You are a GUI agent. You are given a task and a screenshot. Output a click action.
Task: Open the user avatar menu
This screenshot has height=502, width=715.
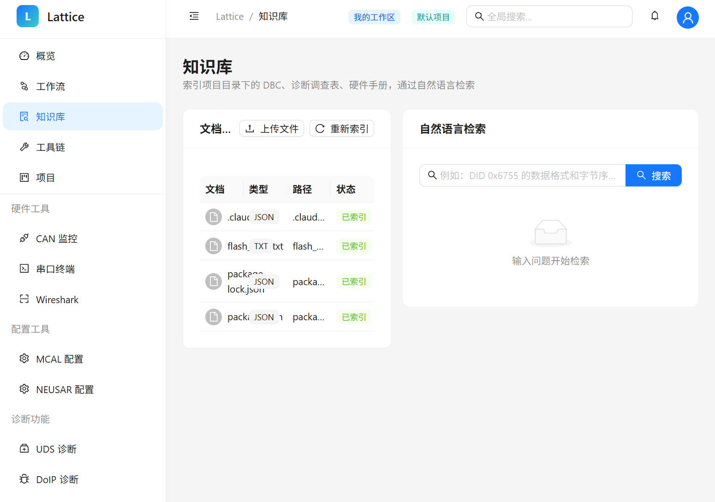tap(687, 17)
